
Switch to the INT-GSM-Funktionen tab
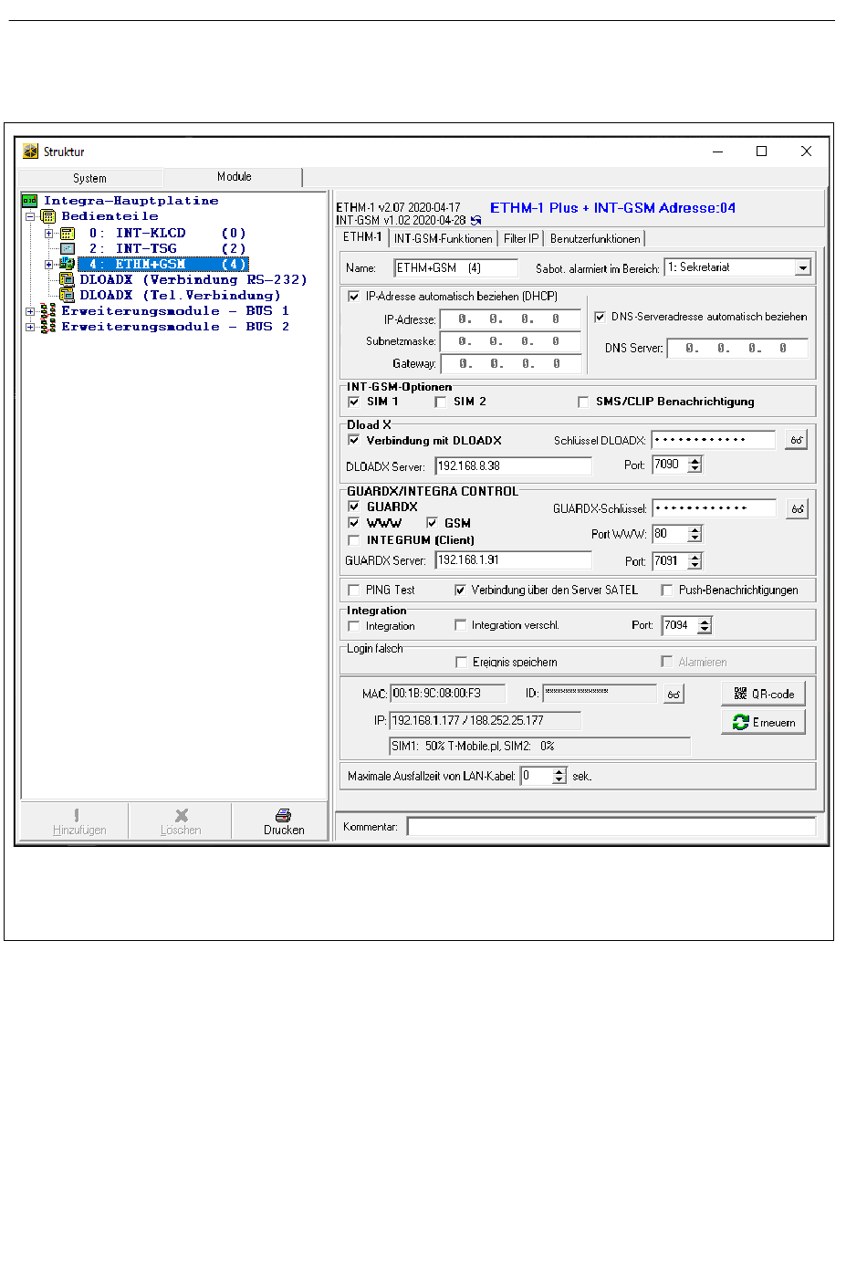pyautogui.click(x=443, y=239)
